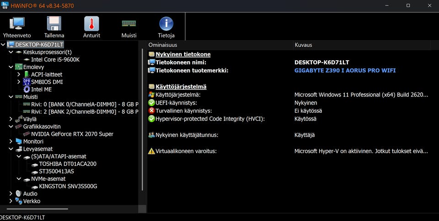Select the KINGSTON SNV3S500G drive
The width and height of the screenshot is (439, 221).
pyautogui.click(x=68, y=186)
